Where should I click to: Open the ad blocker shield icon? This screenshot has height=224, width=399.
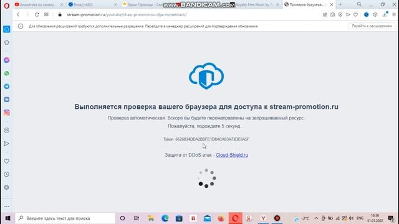pos(340,15)
